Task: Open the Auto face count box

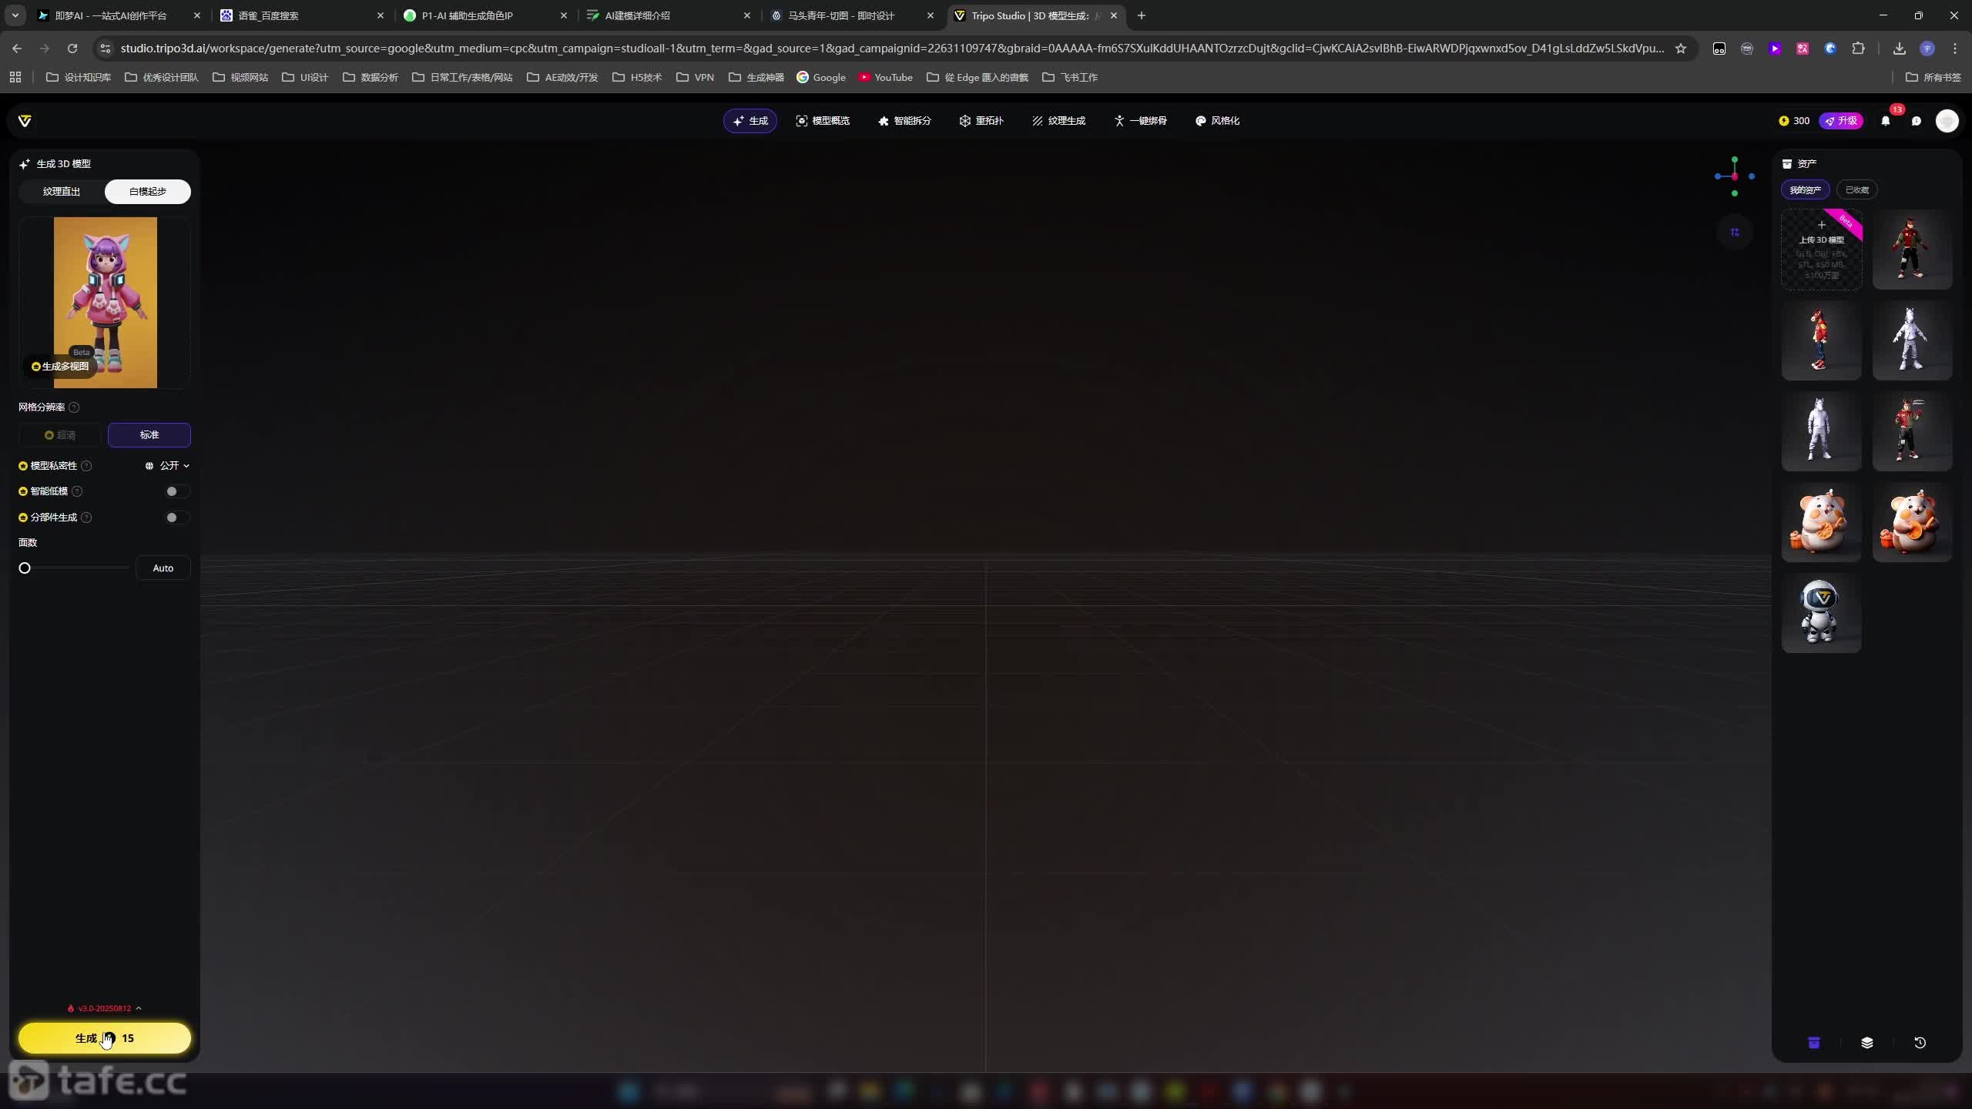Action: click(x=163, y=568)
